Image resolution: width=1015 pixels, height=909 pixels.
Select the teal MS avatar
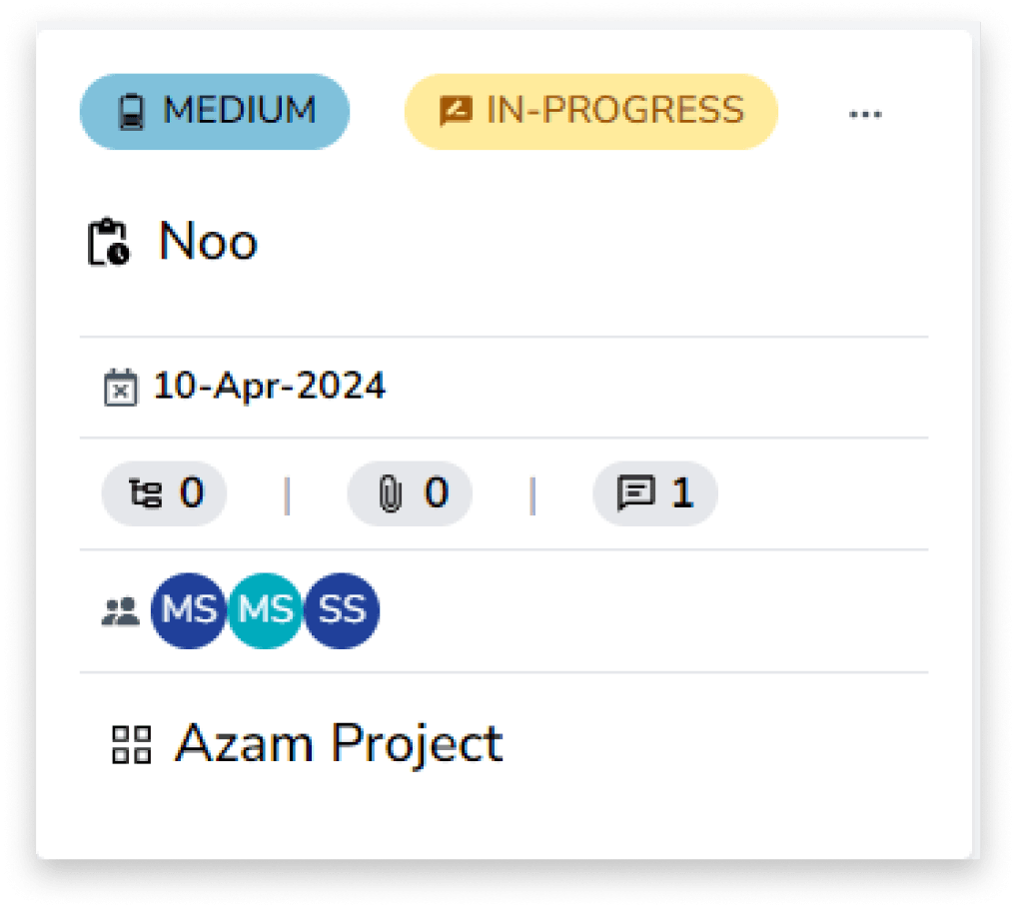[265, 610]
